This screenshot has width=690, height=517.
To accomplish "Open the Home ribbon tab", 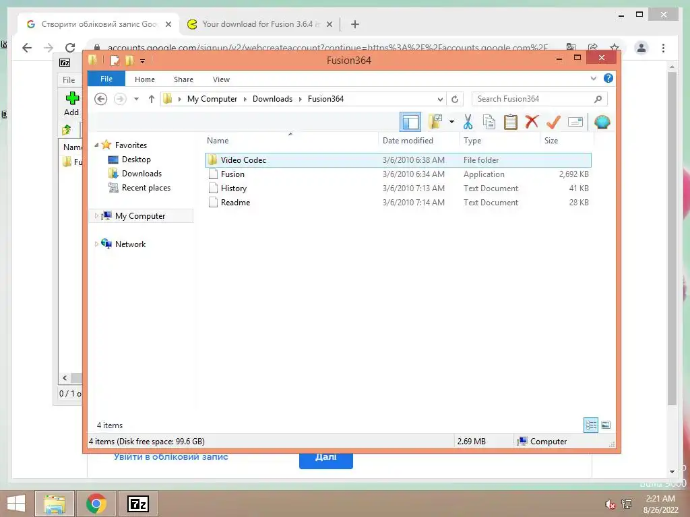I will tap(145, 79).
